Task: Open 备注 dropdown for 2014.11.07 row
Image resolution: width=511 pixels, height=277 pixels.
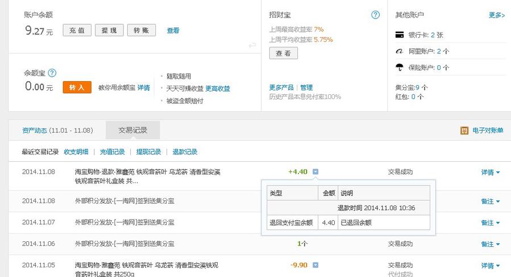Action: (x=490, y=223)
